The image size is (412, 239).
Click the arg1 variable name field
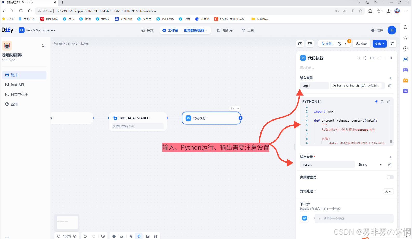point(315,86)
